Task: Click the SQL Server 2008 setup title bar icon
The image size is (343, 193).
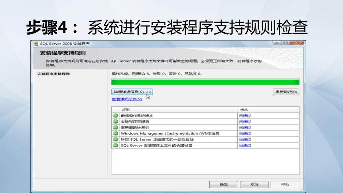Action: click(x=36, y=44)
